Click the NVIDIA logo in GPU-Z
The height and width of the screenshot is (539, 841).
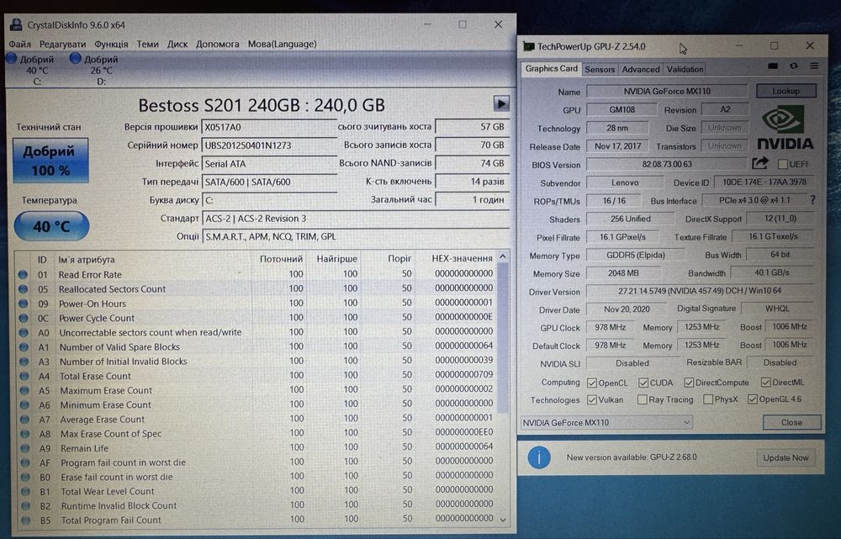(785, 128)
